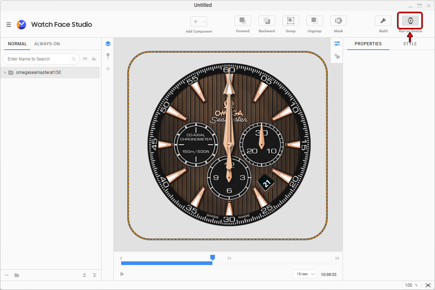435x290 pixels.
Task: Click the Watch Face Studio logo
Action: (x=21, y=25)
